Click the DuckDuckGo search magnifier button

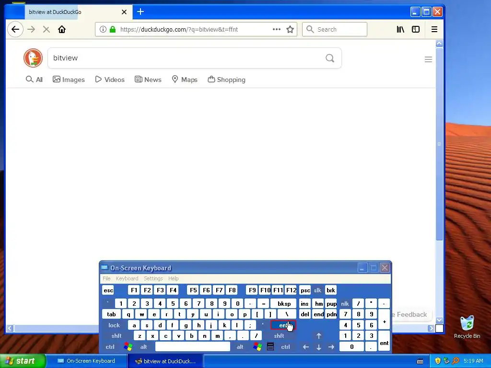coord(330,58)
